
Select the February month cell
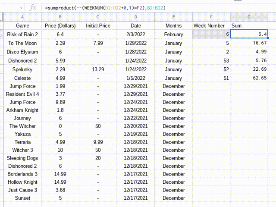tap(173, 34)
